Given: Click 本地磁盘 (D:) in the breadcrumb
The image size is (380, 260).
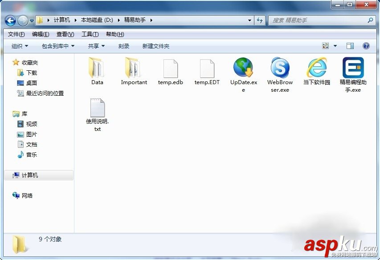Looking at the screenshot, I should coord(97,20).
